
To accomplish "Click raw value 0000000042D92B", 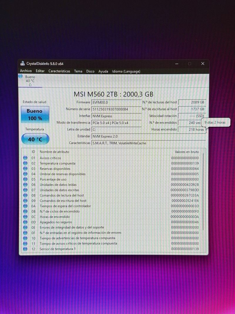I will click(185, 185).
